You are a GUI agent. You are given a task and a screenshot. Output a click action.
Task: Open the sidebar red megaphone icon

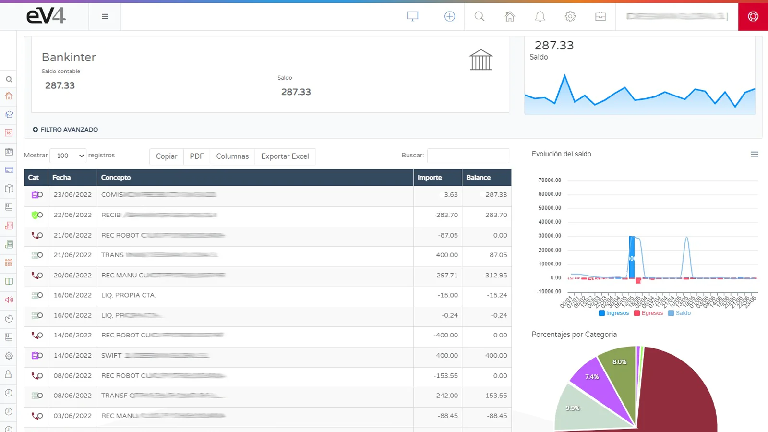click(9, 300)
